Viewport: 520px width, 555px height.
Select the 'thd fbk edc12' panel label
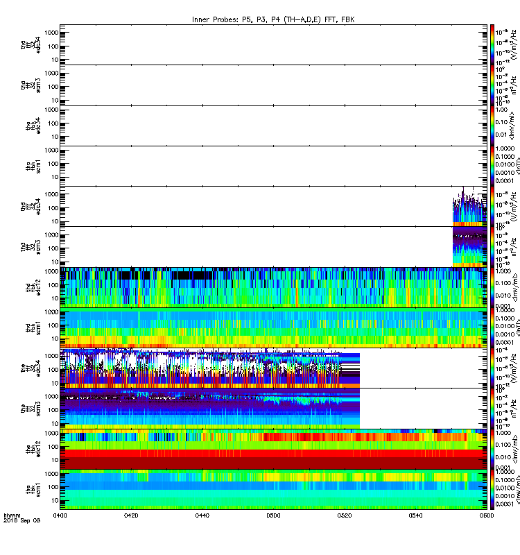pyautogui.click(x=33, y=287)
